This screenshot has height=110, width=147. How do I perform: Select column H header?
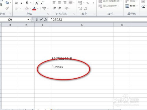click(122, 25)
